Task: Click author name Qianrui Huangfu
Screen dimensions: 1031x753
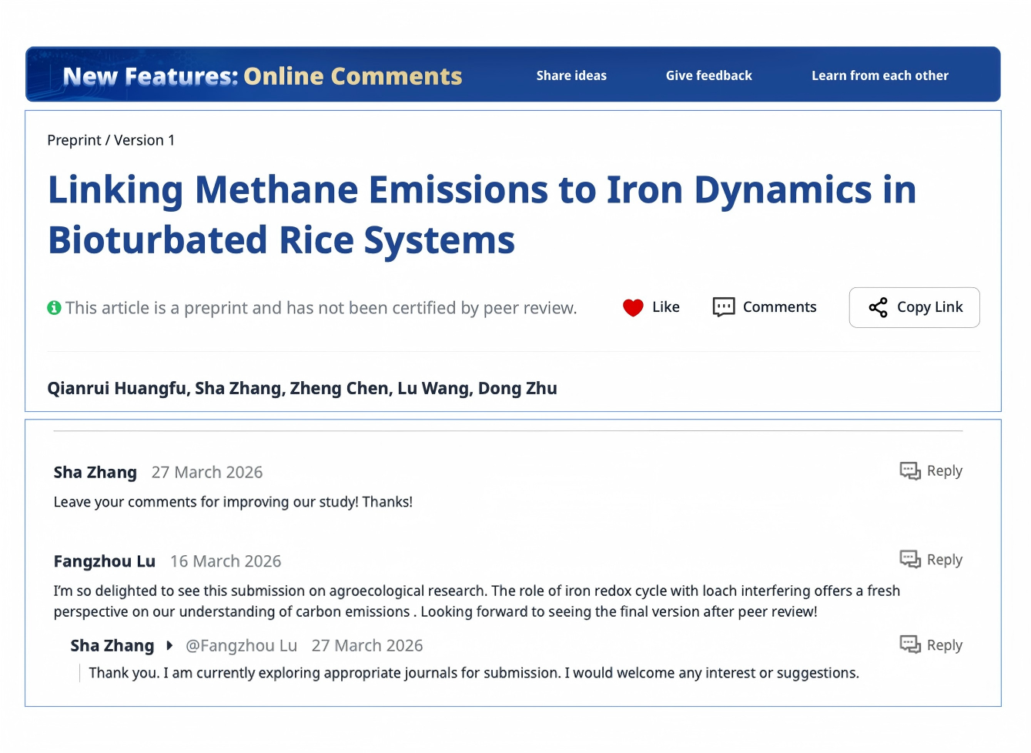Action: [x=116, y=389]
